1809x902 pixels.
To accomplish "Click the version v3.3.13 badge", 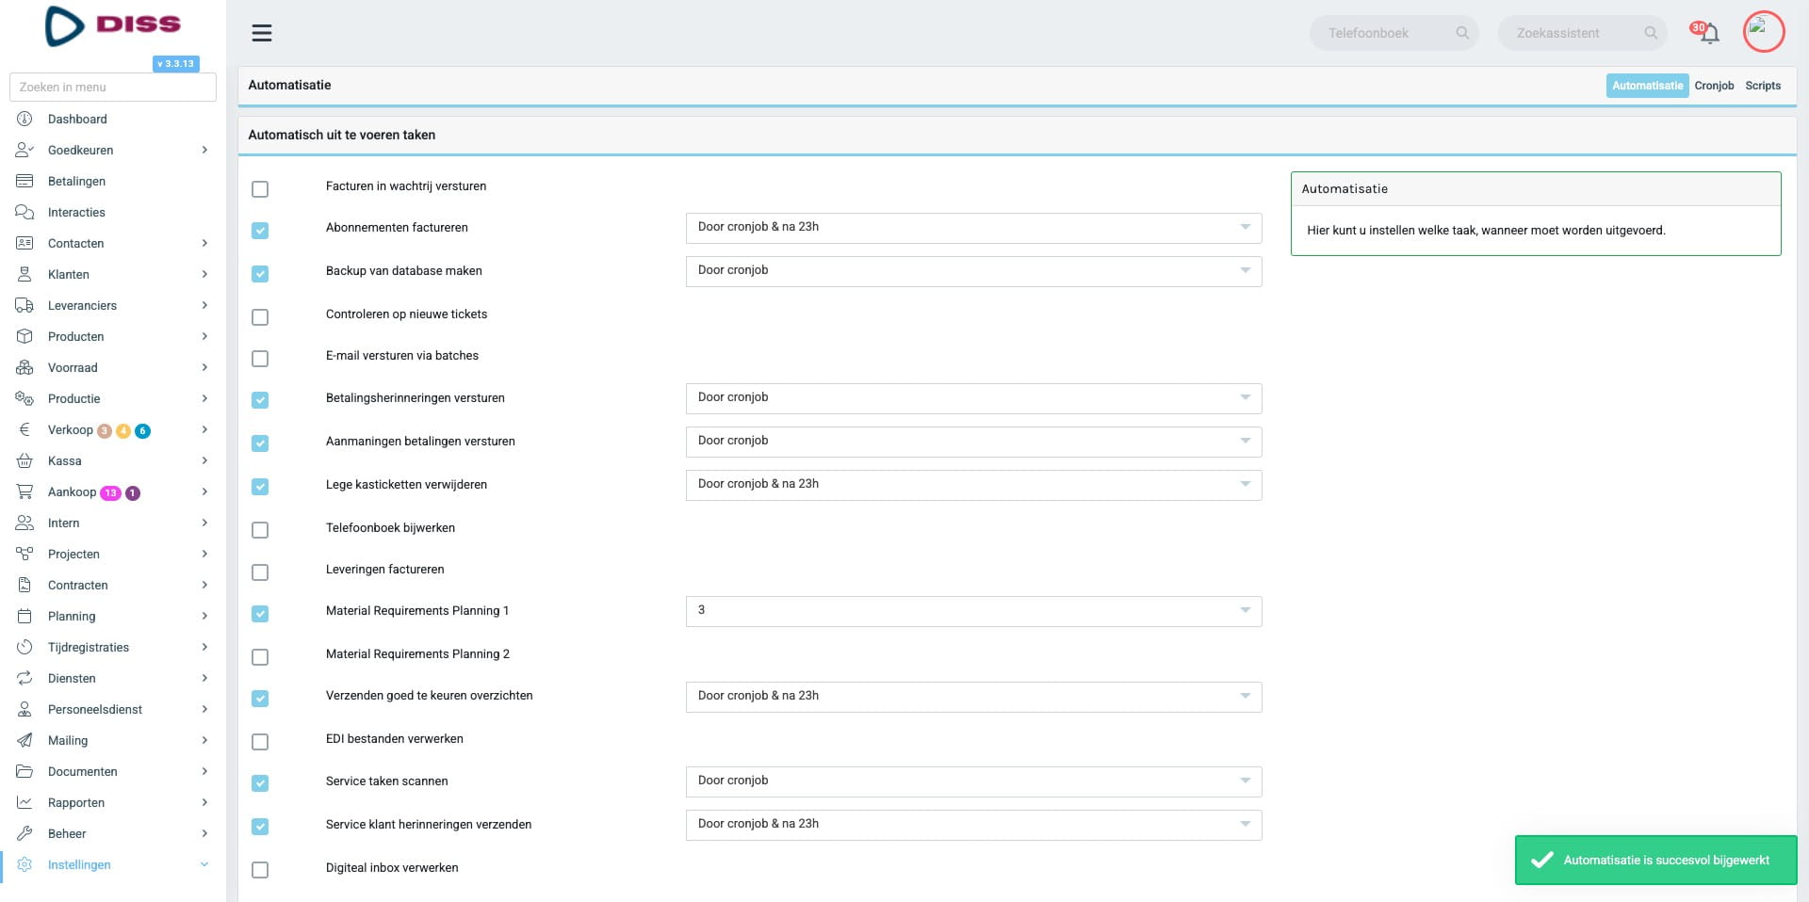I will coord(175,64).
